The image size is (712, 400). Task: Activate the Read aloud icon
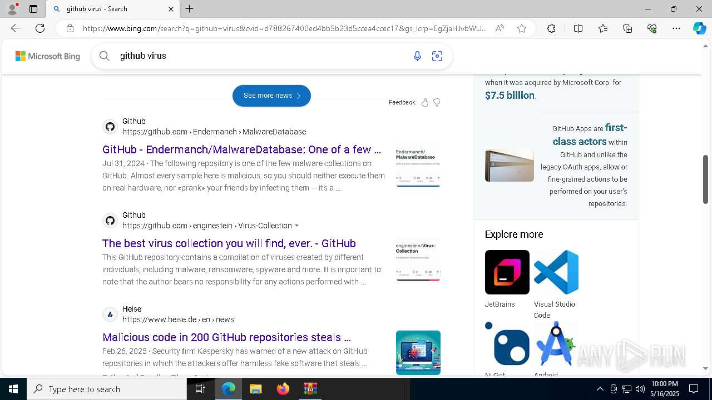[x=500, y=28]
